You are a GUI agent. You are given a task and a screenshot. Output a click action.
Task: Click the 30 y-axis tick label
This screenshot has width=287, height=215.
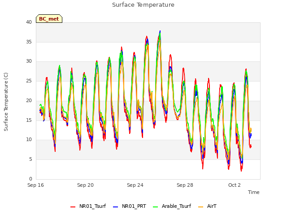29,61
